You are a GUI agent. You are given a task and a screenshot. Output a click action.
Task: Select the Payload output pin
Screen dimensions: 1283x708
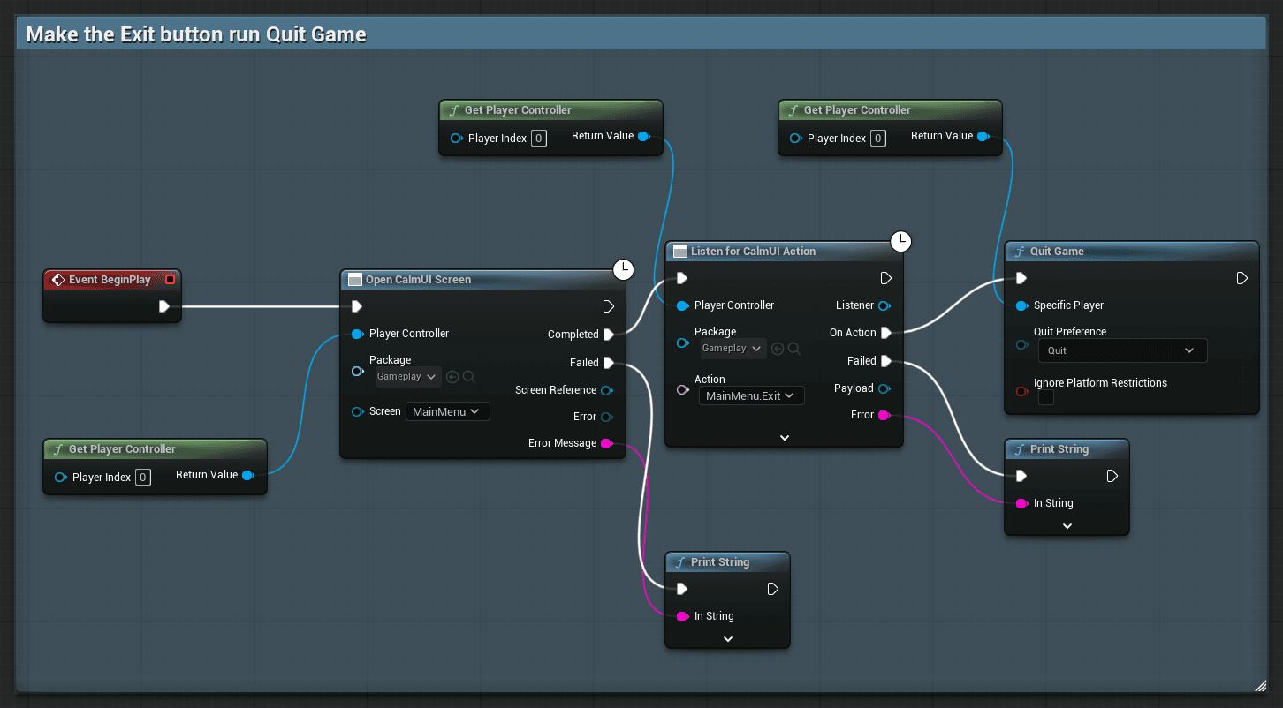click(x=884, y=388)
